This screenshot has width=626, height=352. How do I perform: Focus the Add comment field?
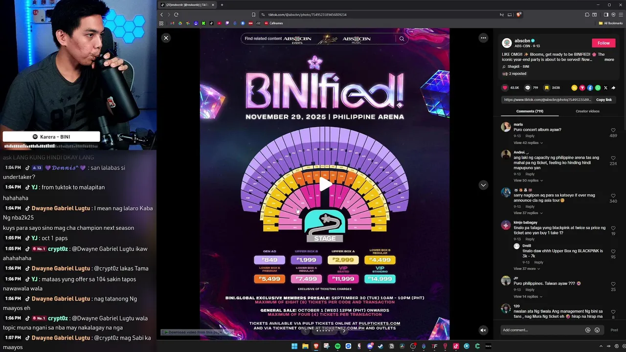pyautogui.click(x=542, y=330)
